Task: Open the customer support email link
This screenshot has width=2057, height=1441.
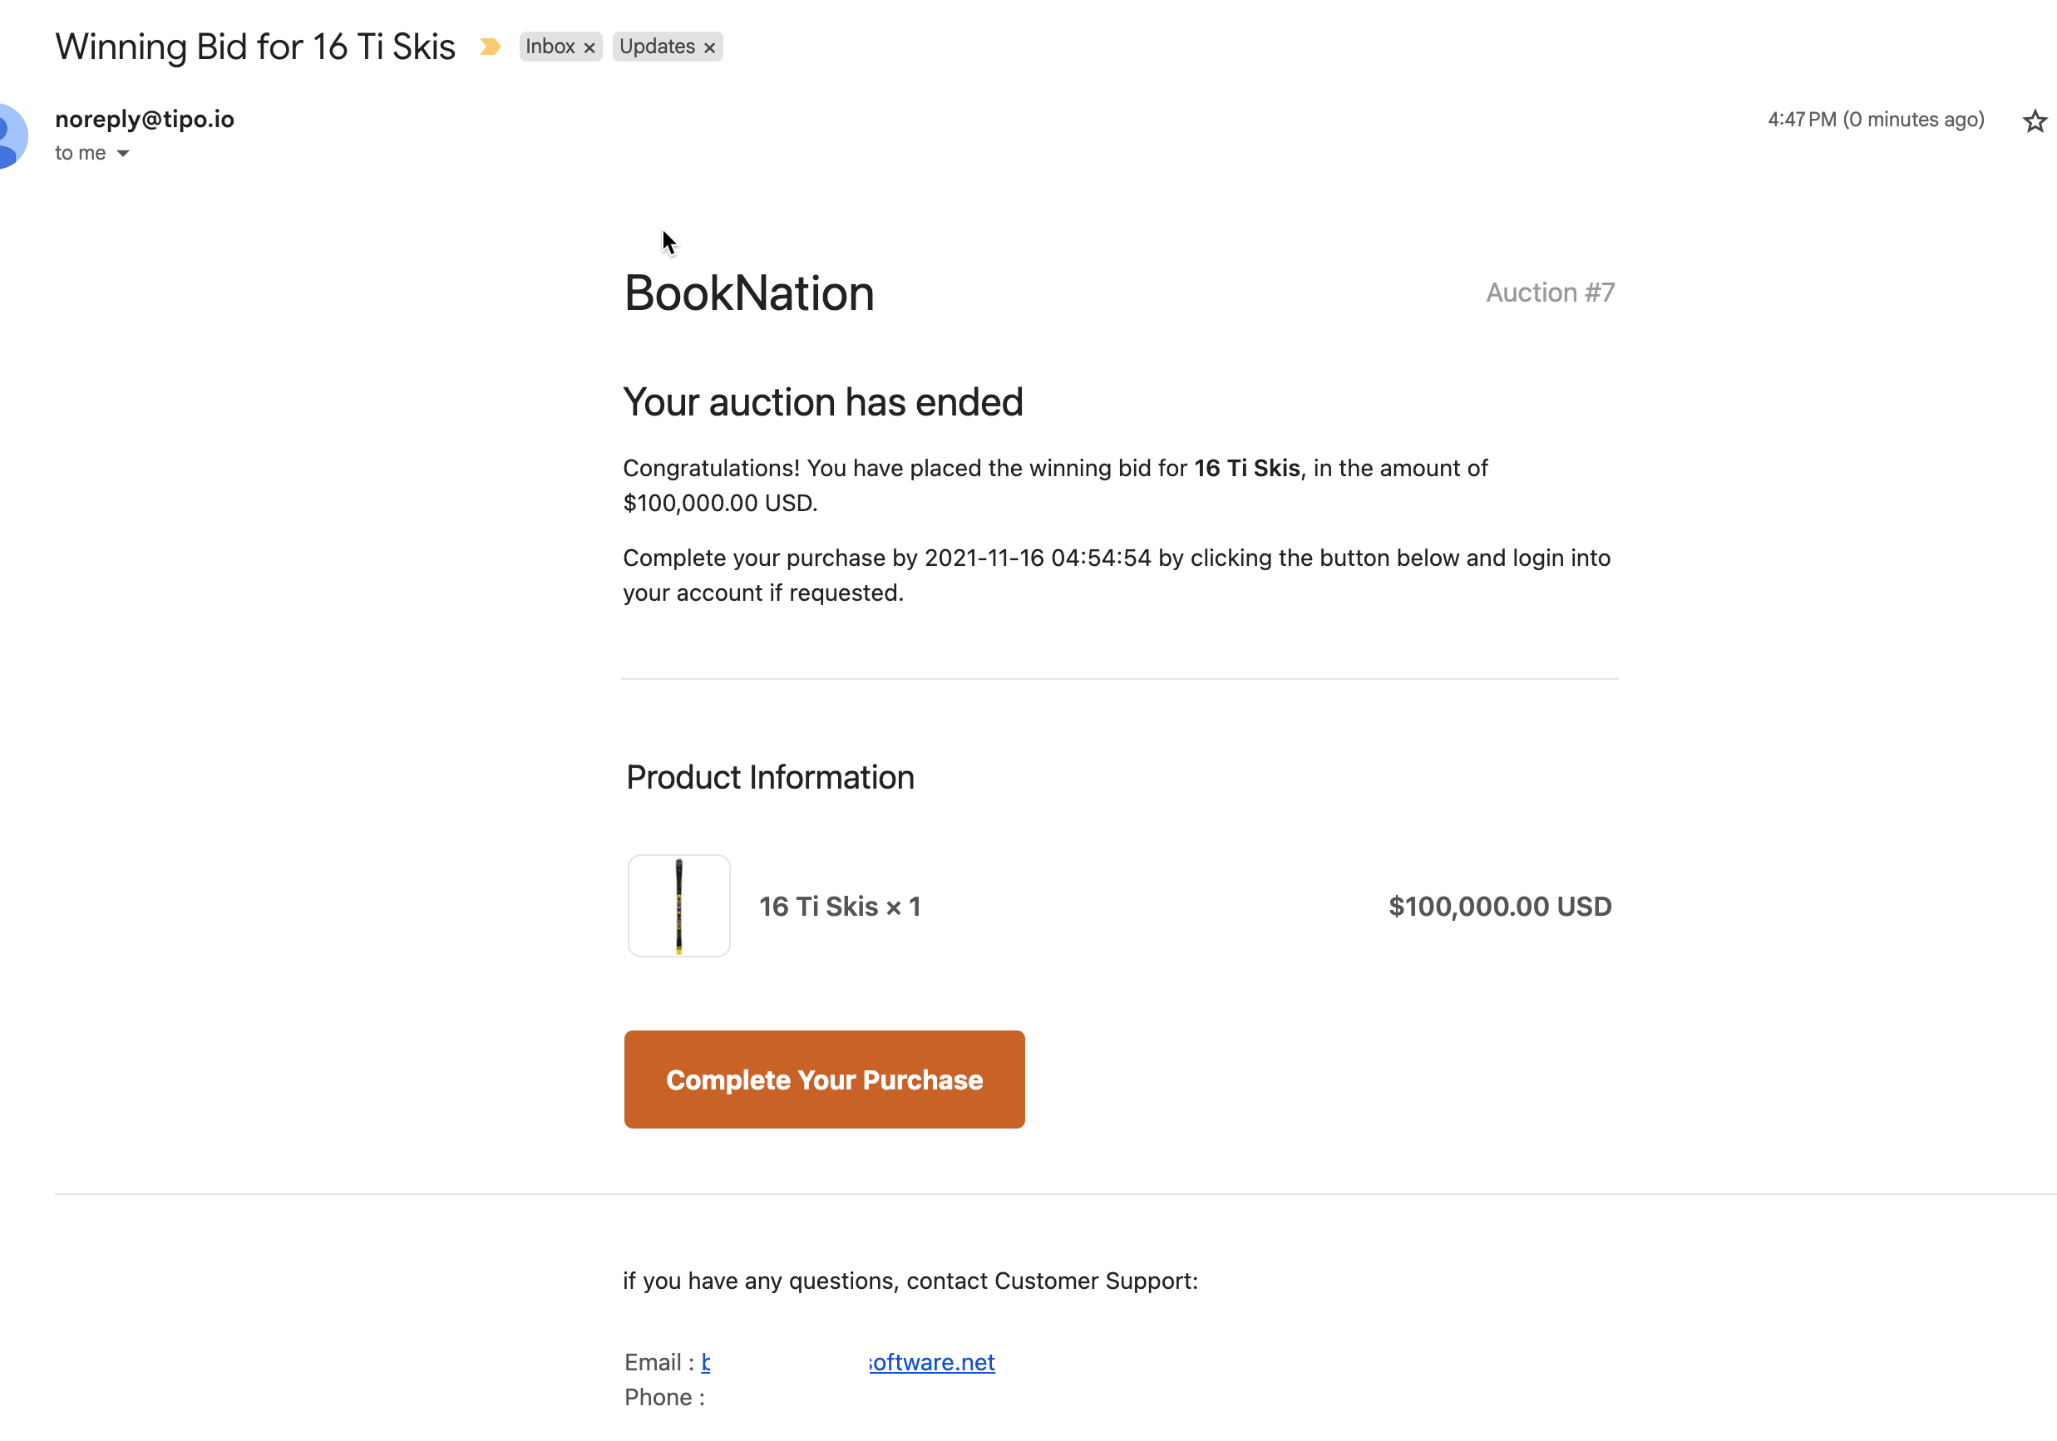Action: pyautogui.click(x=931, y=1362)
